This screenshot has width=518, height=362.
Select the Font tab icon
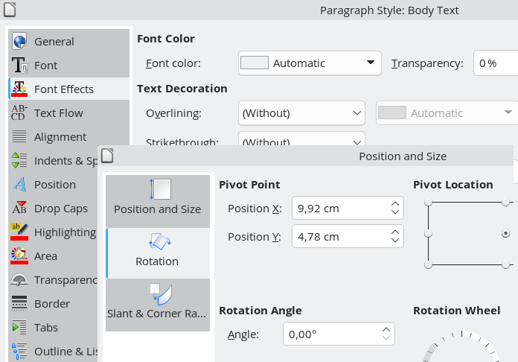coord(20,66)
